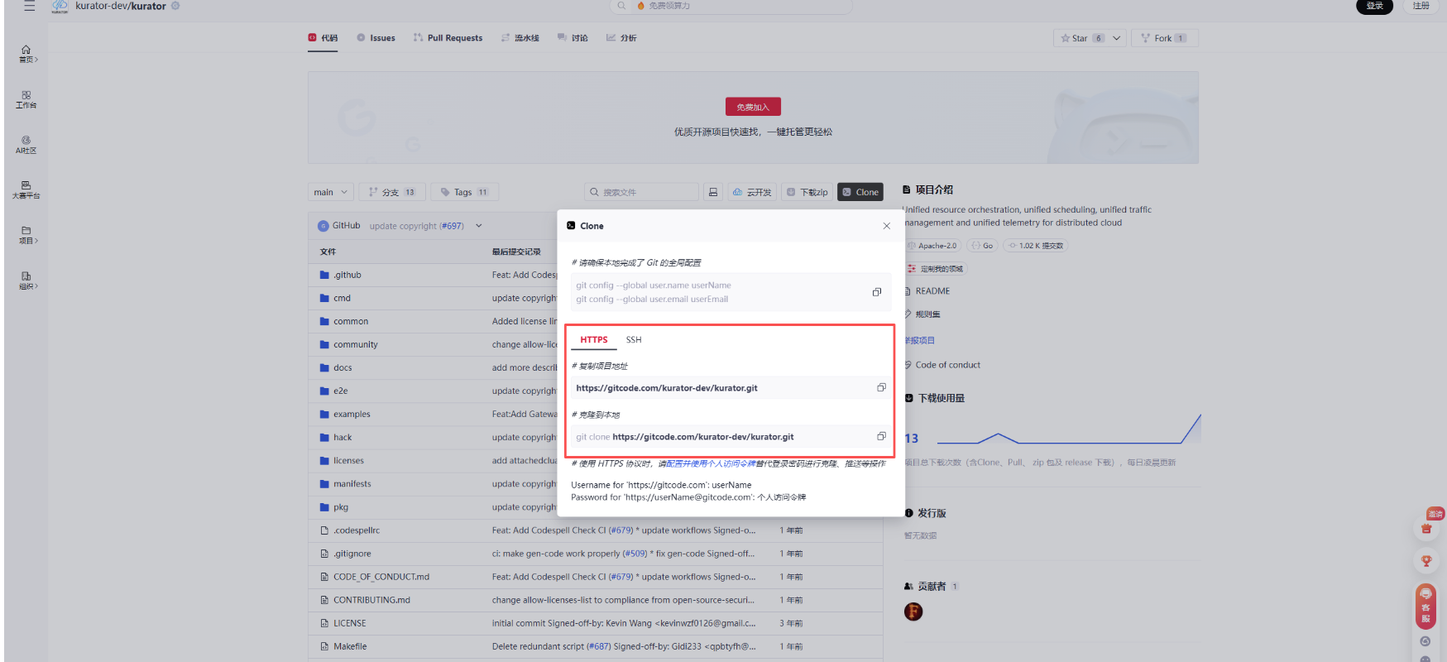Open the trophy floating icon
1447x662 pixels.
point(1426,561)
